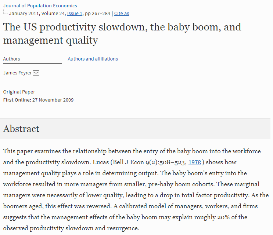Click the dotted branch icon before January 2011
The width and height of the screenshot is (273, 235).
[x=6, y=12]
